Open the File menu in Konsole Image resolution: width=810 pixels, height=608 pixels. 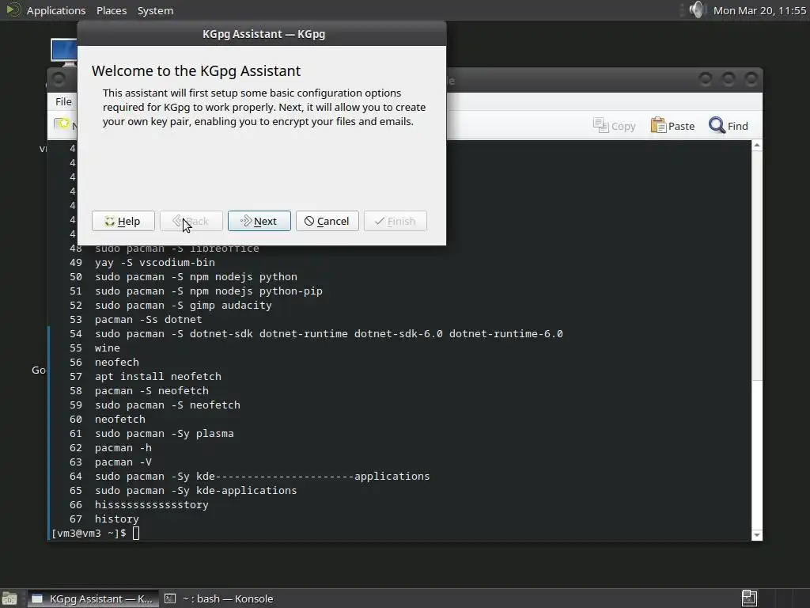click(x=63, y=102)
